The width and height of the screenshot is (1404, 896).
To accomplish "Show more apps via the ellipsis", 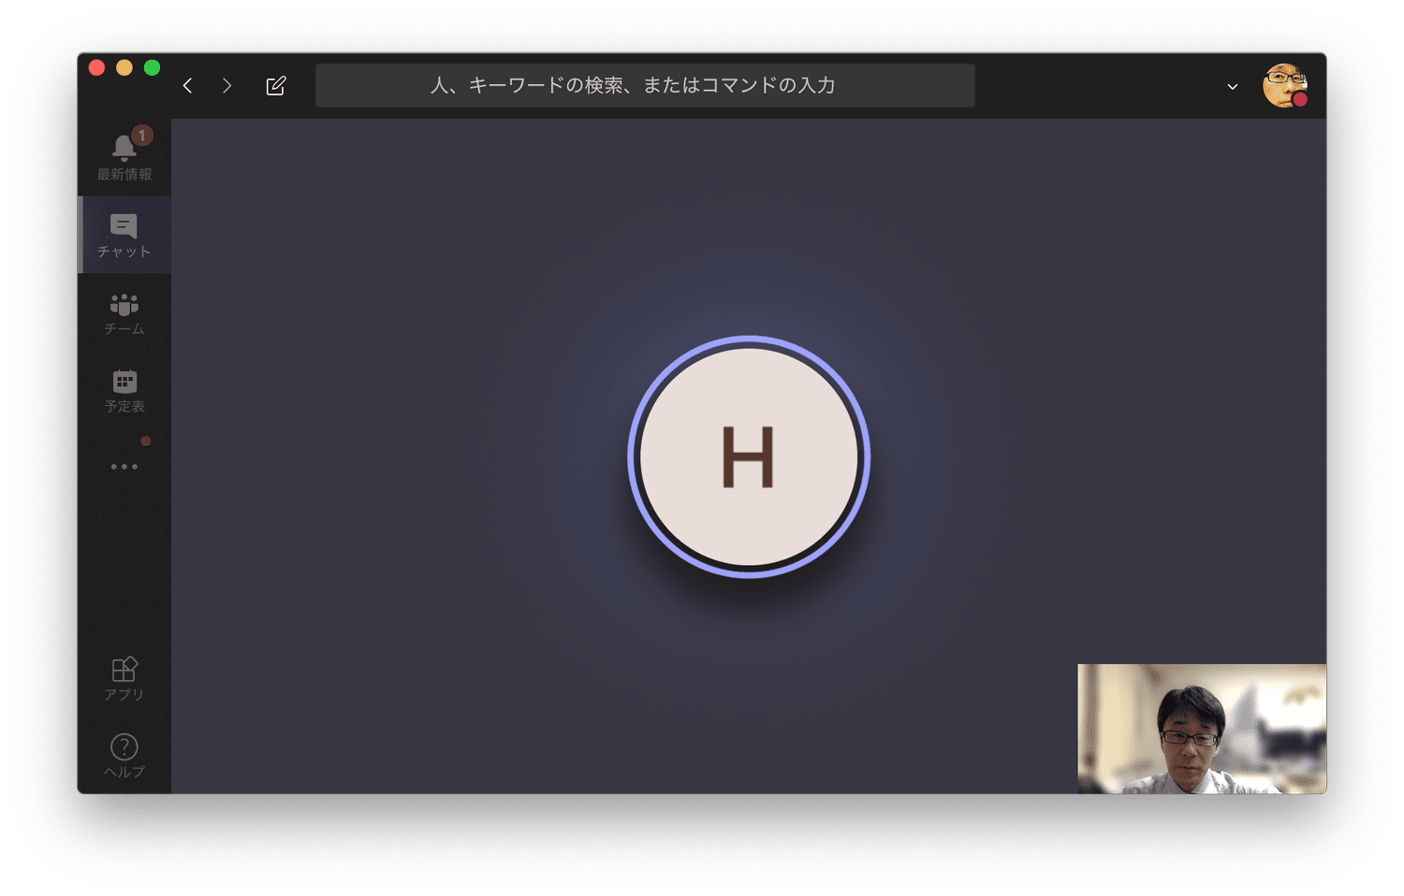I will pyautogui.click(x=124, y=466).
